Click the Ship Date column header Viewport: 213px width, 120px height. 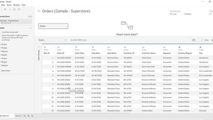[x=96, y=53]
